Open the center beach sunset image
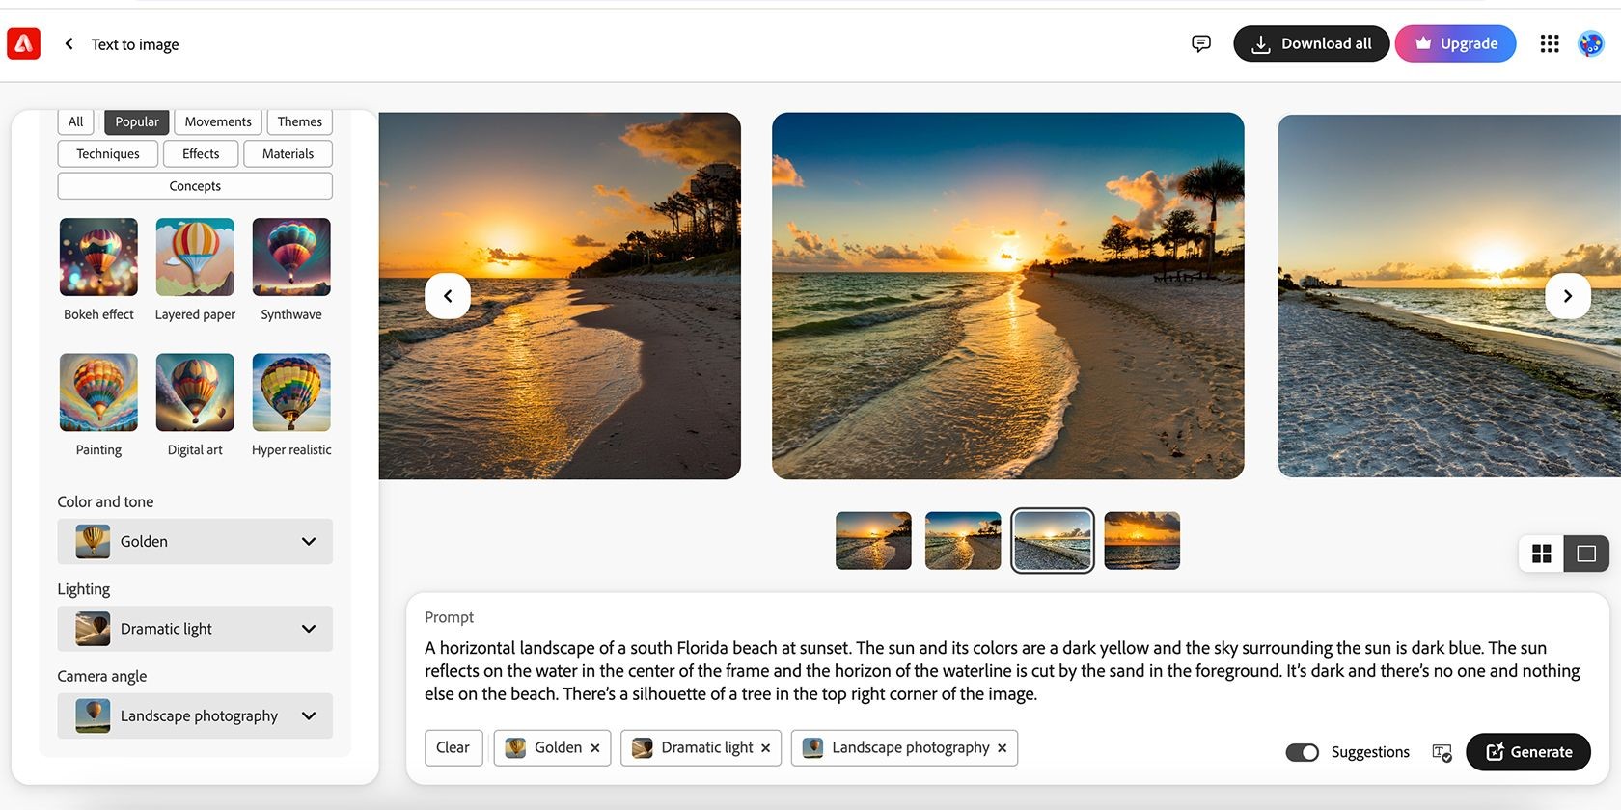 (1008, 296)
